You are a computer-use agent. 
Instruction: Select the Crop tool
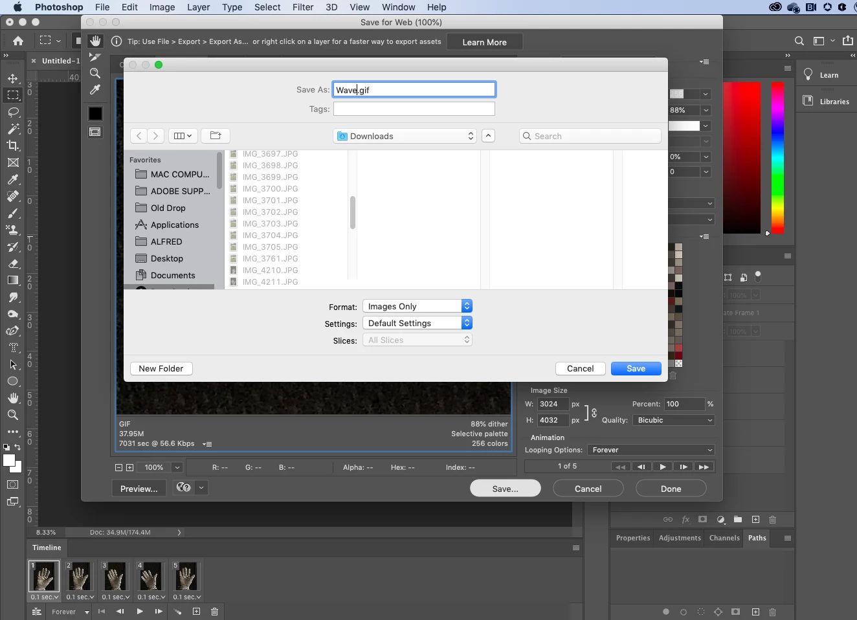[x=13, y=146]
